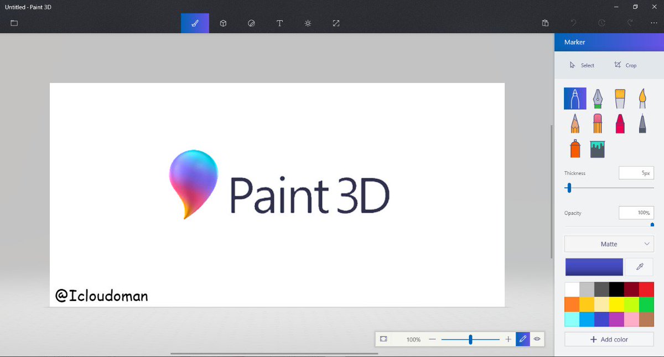Pick the gold color swatch
The image size is (664, 357).
pyautogui.click(x=587, y=304)
